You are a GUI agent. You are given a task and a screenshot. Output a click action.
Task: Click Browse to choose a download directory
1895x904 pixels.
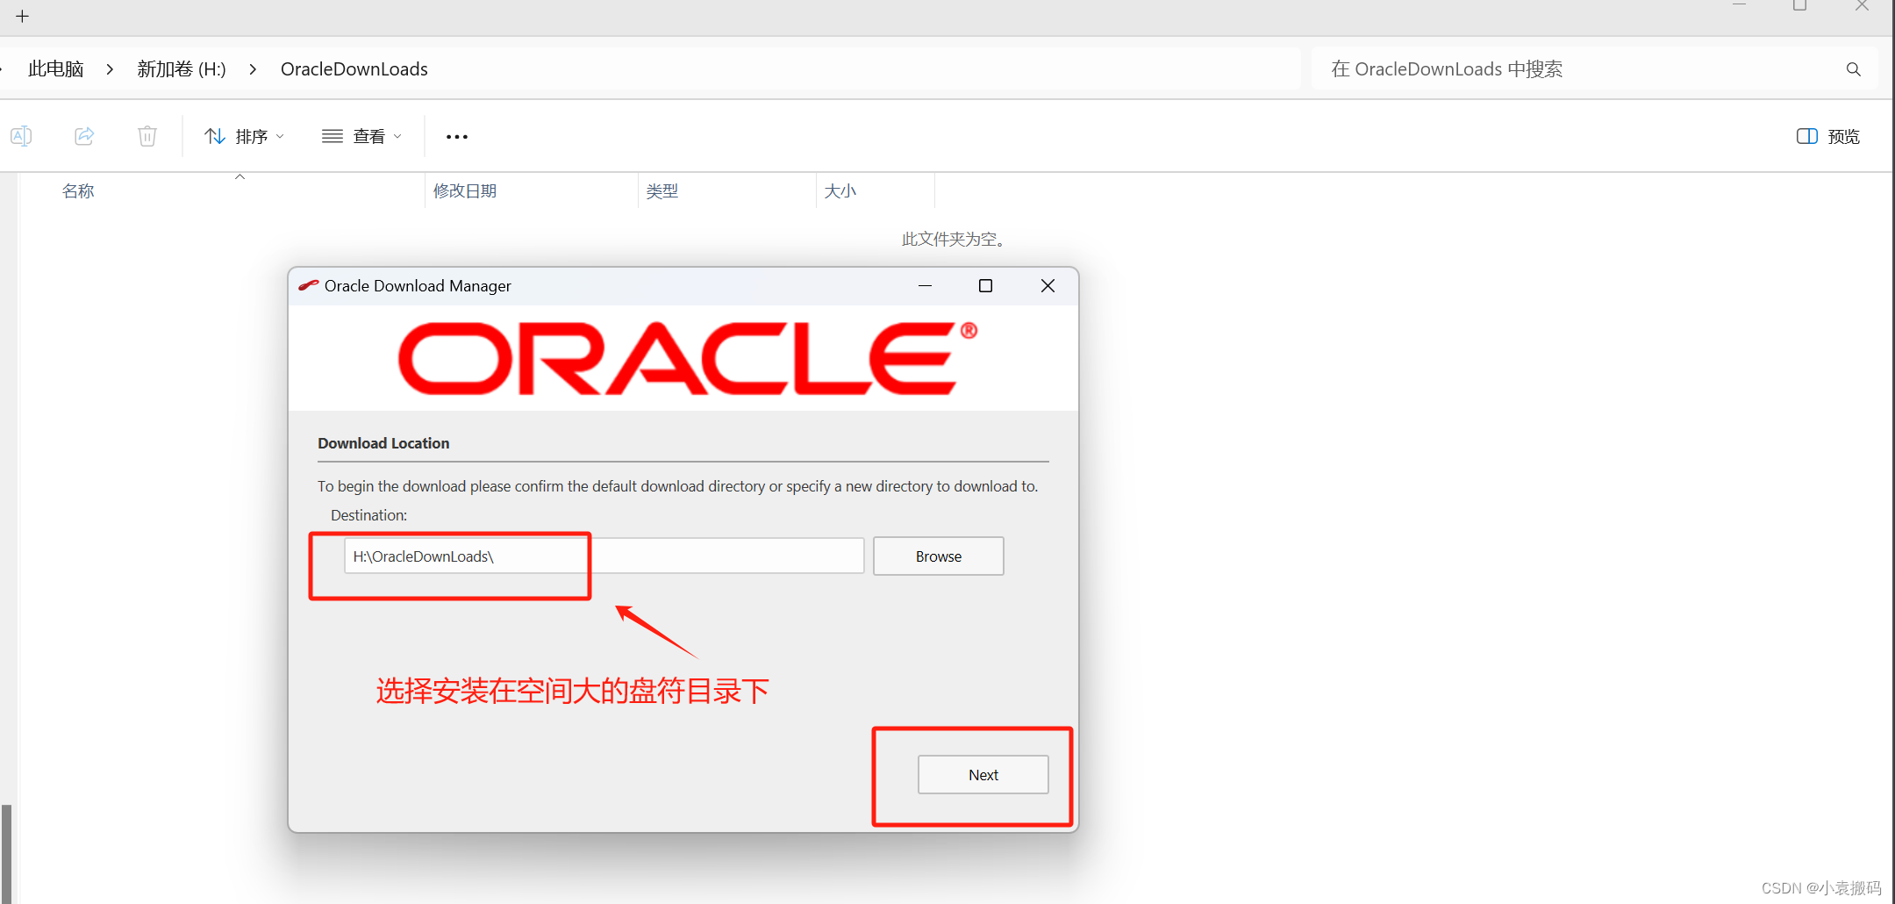point(937,556)
